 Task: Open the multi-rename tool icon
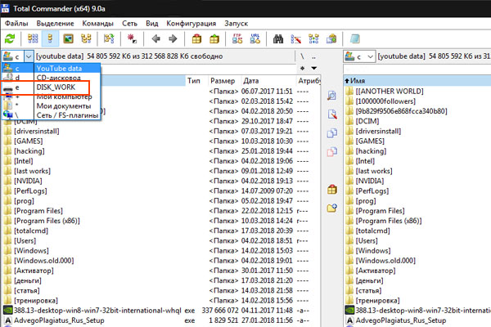coord(296,38)
